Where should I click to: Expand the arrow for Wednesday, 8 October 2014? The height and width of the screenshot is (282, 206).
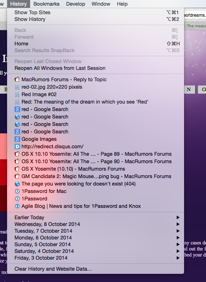(178, 224)
